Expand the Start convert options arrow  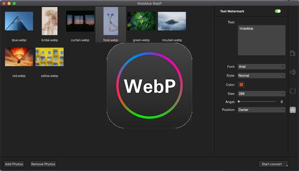coord(287,165)
